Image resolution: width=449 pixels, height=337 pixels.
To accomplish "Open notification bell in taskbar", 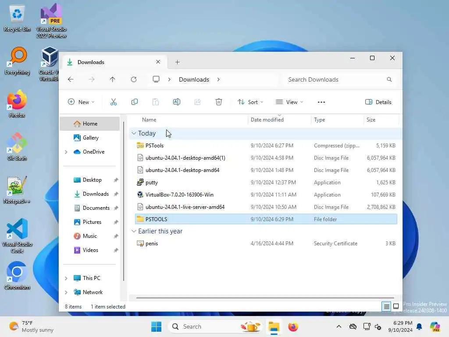I will [x=419, y=326].
